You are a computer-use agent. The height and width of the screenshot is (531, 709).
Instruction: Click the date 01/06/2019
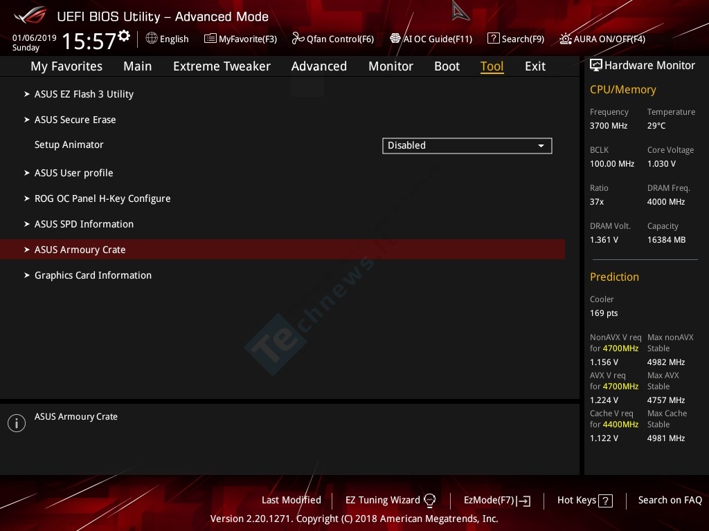tap(35, 37)
